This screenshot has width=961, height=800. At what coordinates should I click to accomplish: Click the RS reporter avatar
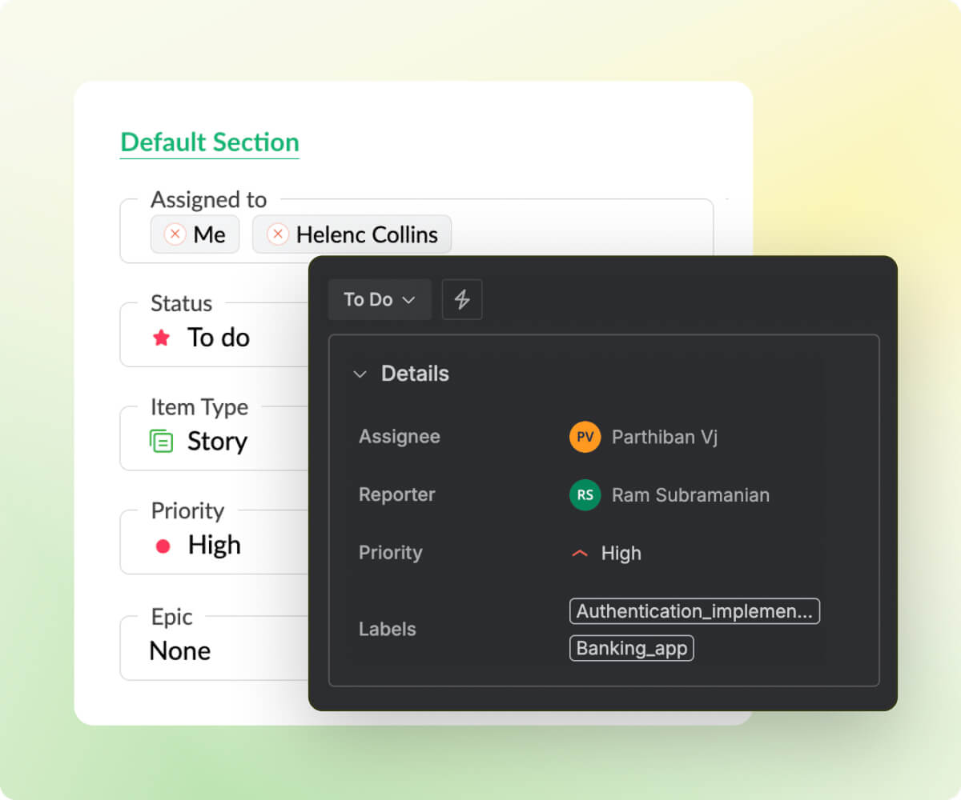point(585,494)
